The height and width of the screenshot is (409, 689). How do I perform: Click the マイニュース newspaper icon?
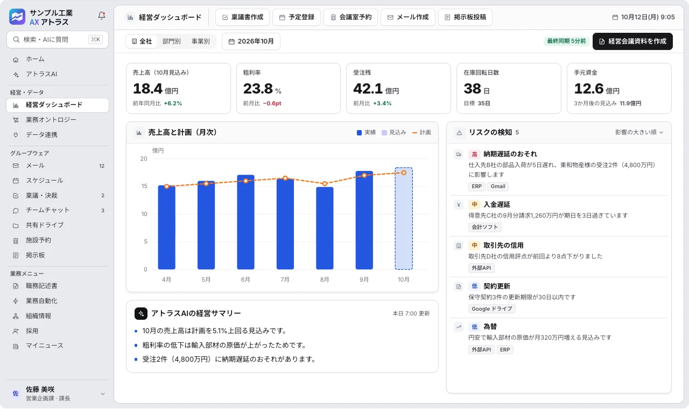[x=16, y=346]
